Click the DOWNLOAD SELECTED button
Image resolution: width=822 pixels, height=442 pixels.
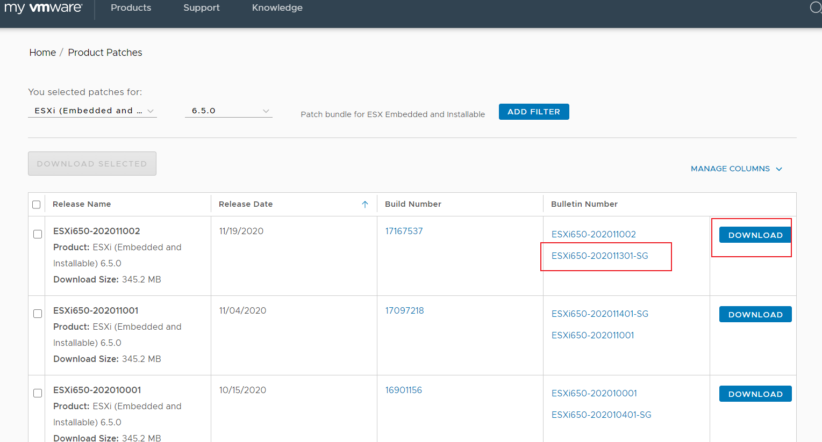92,163
